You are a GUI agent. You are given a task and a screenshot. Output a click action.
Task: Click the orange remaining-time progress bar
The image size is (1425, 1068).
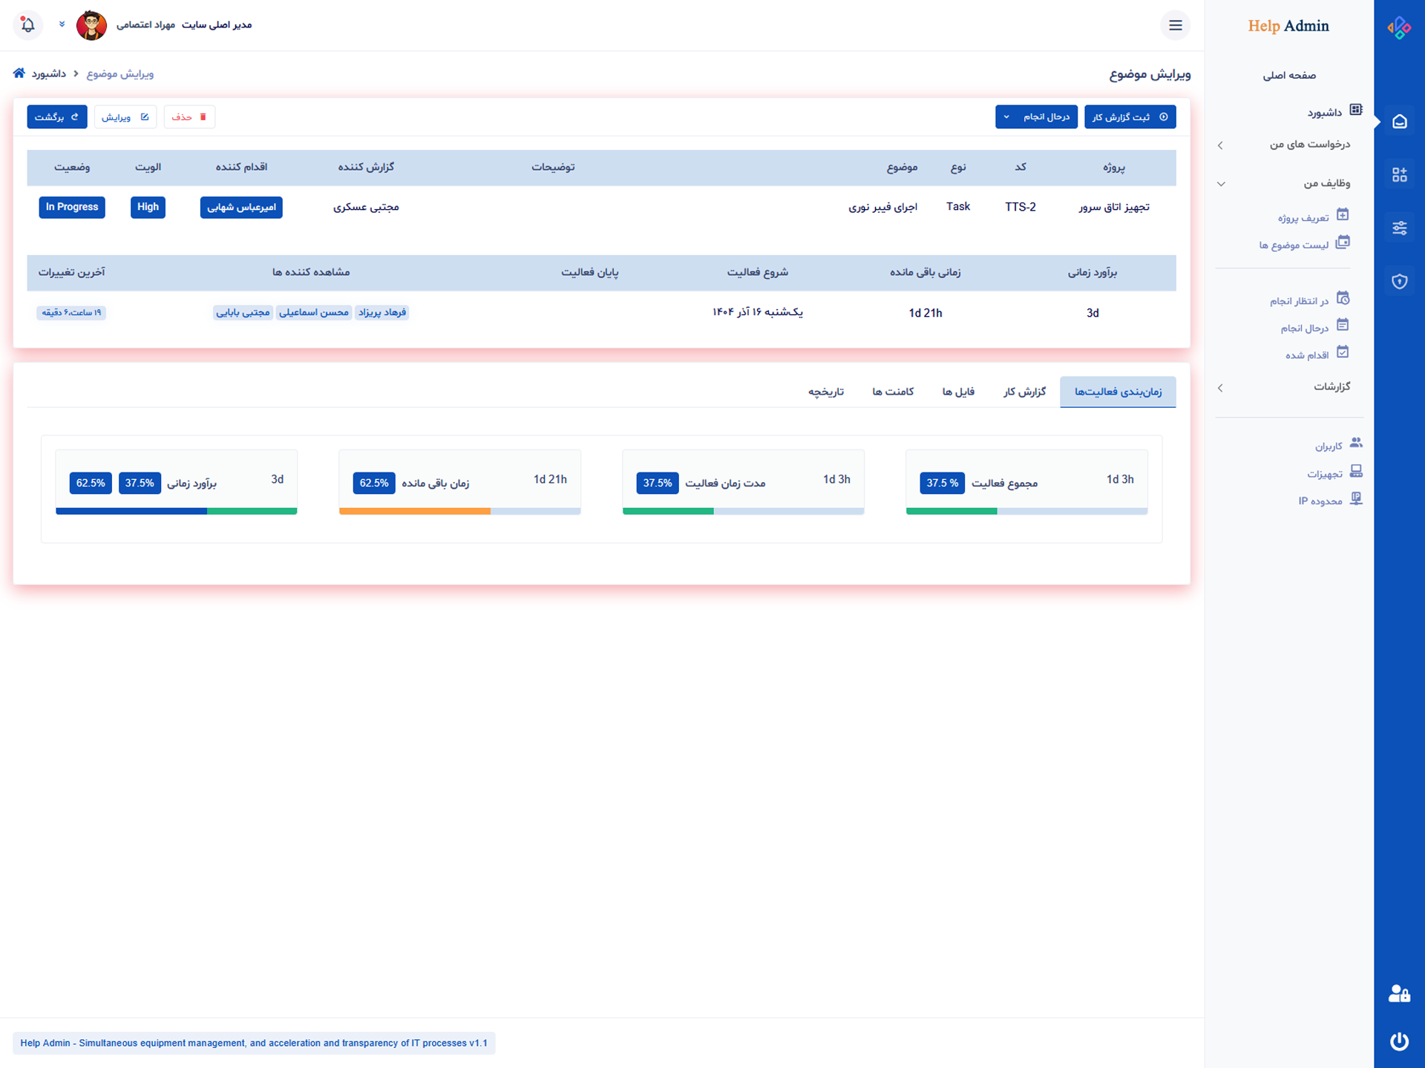click(x=414, y=511)
